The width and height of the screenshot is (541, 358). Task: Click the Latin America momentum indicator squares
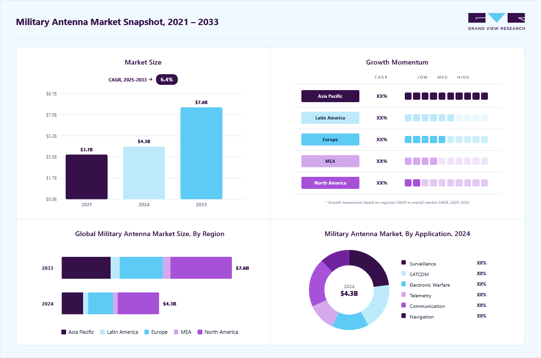pos(446,118)
